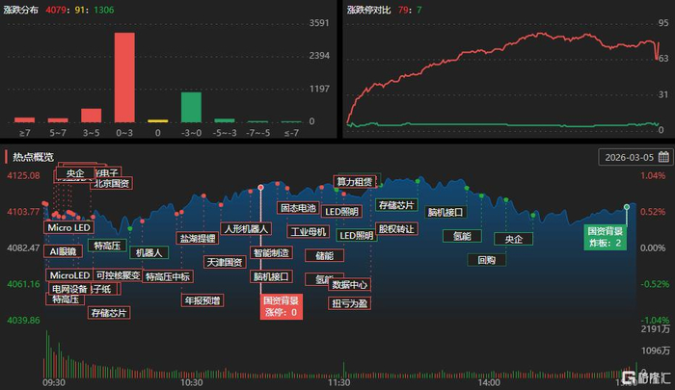675x390 pixels.
Task: Click the 10:30 time axis label
Action: [191, 382]
